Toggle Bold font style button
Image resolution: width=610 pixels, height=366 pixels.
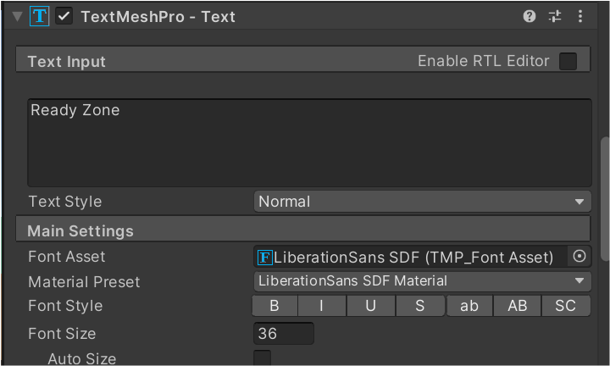274,306
